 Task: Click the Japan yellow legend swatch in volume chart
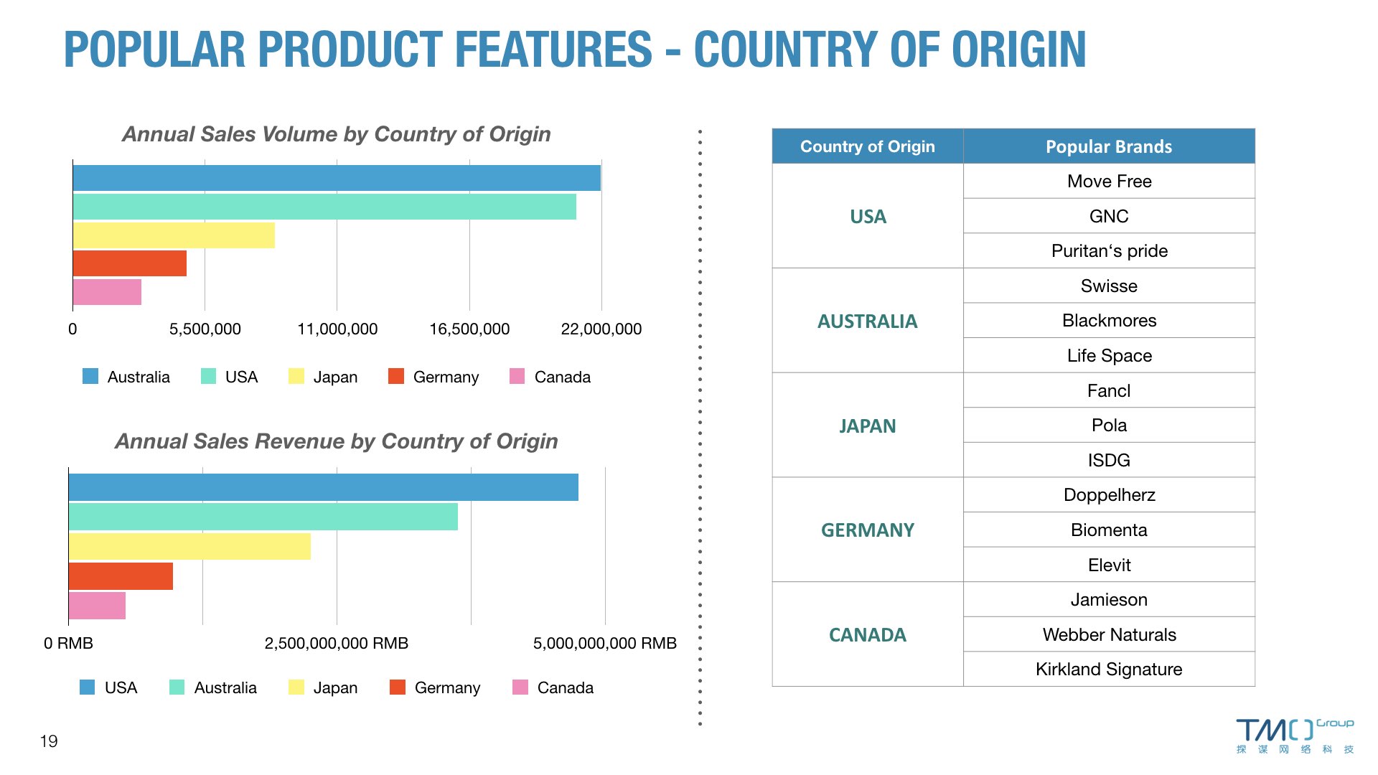(x=296, y=376)
